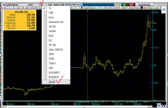This screenshot has height=108, width=168.
Task: Click the green AL buy button
Action: pos(125,5)
